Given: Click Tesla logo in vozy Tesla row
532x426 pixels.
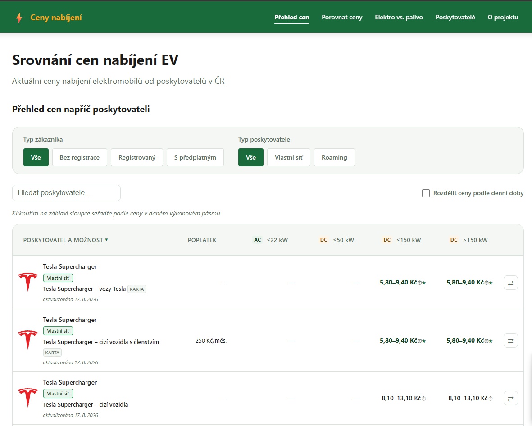Looking at the screenshot, I should click(28, 282).
